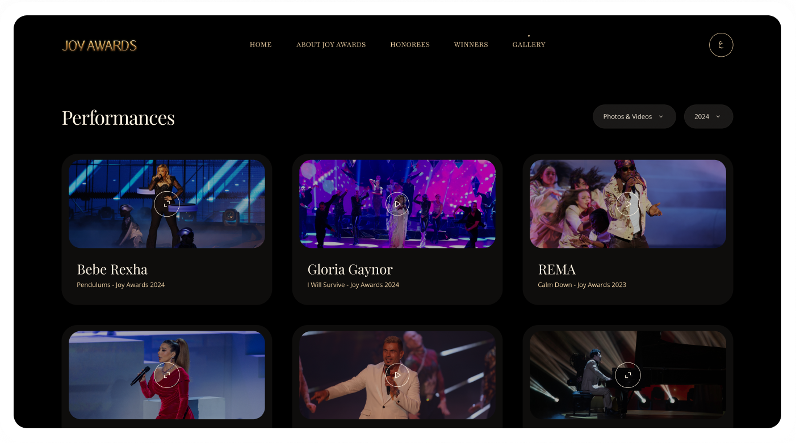This screenshot has width=796, height=443.
Task: Toggle to the 2023 year filter option
Action: (708, 116)
